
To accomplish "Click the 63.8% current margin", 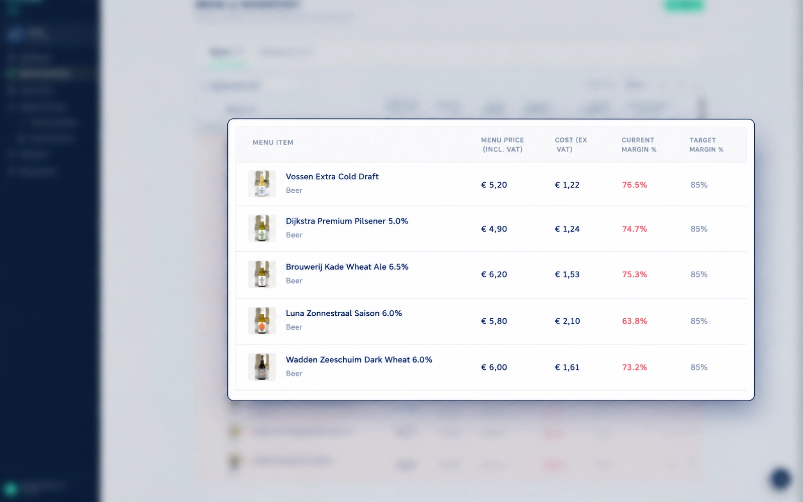I will [634, 321].
